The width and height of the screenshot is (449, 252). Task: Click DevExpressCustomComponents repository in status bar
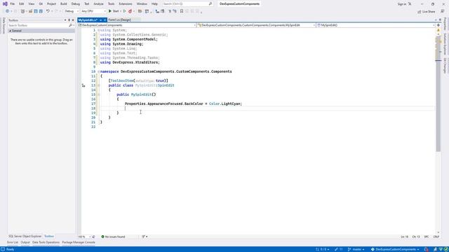click(395, 249)
